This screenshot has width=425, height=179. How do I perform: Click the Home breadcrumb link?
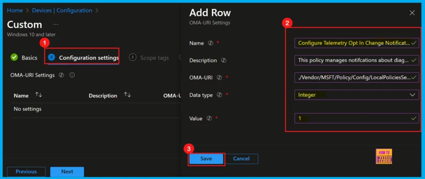[x=15, y=10]
